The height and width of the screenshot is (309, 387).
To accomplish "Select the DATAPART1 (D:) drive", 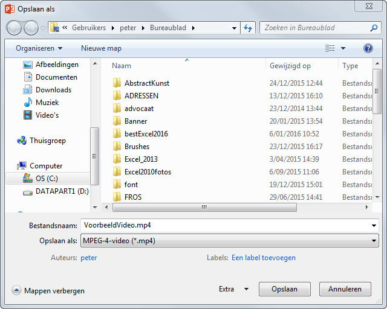I will point(56,191).
